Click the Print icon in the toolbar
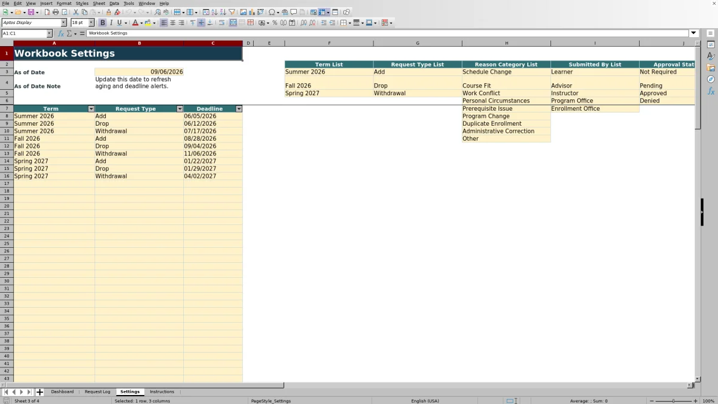Image resolution: width=718 pixels, height=404 pixels. (56, 12)
